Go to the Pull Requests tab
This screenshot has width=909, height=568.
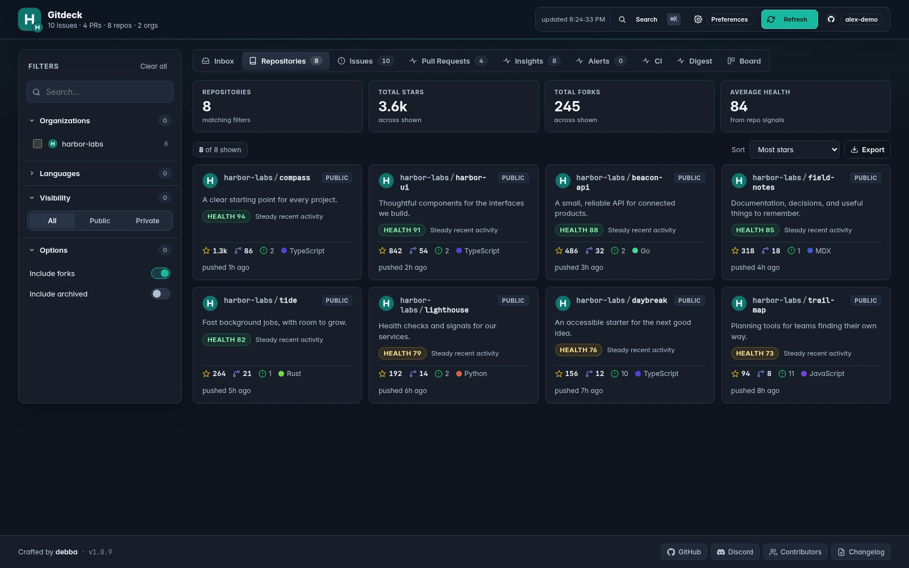coord(448,61)
